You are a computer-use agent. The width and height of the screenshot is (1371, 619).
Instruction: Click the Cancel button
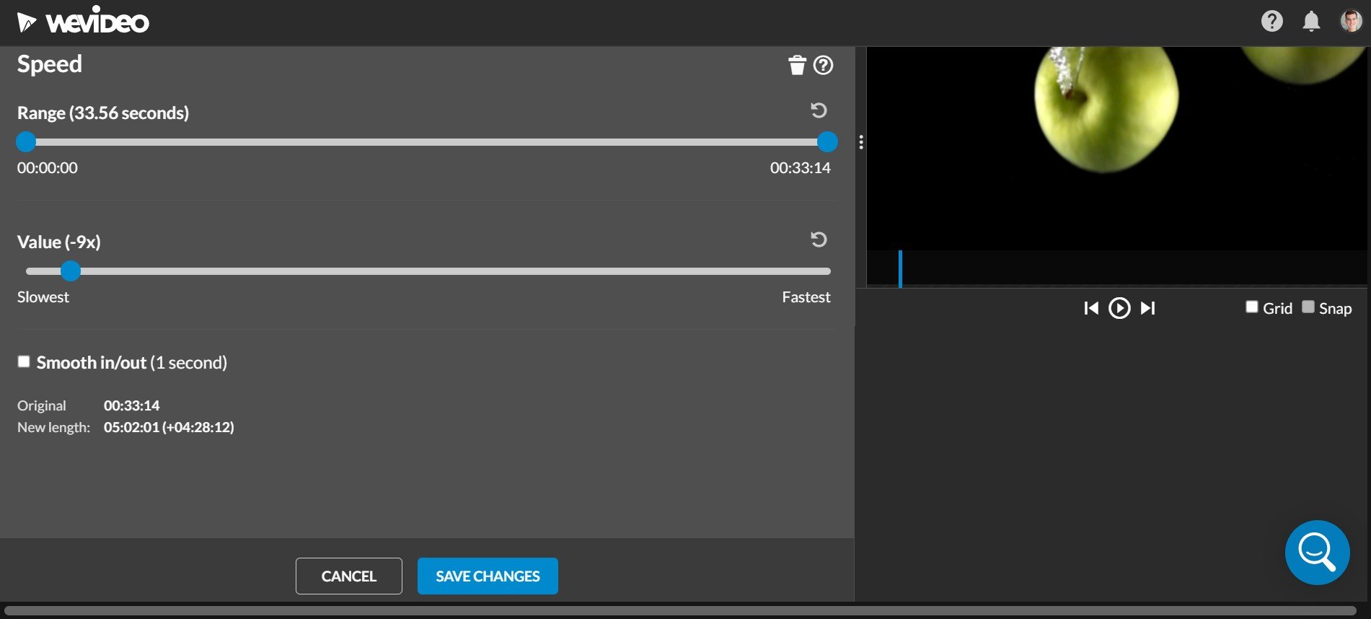pos(348,576)
